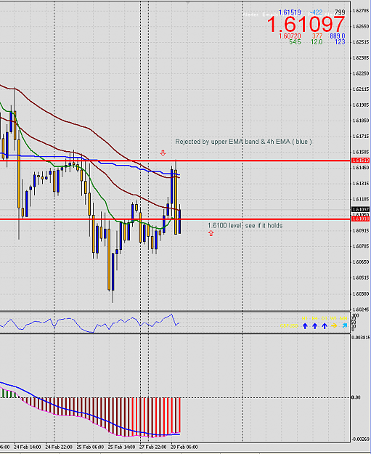Viewport: 371px width, 454px height.
Task: Click the 'Rejected by upper EMA band' annotation
Action: click(243, 142)
